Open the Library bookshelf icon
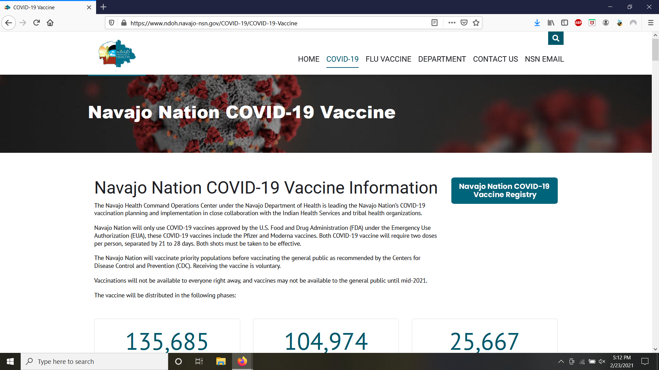Image resolution: width=659 pixels, height=370 pixels. coord(551,23)
